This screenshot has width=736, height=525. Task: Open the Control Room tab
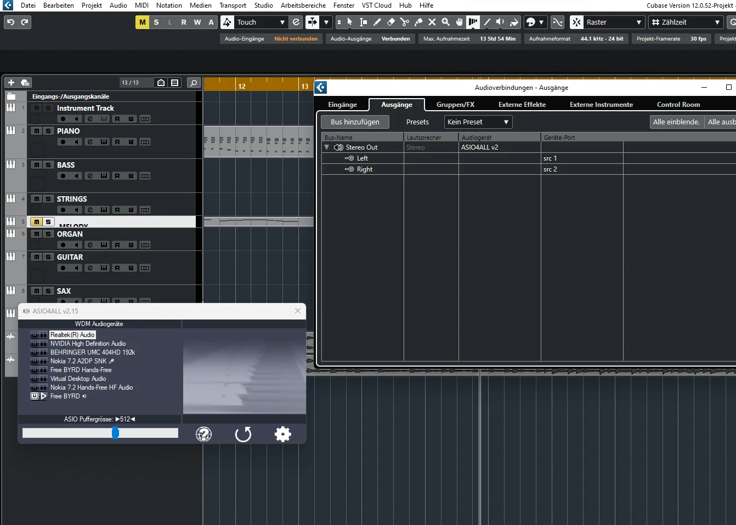[x=678, y=105]
